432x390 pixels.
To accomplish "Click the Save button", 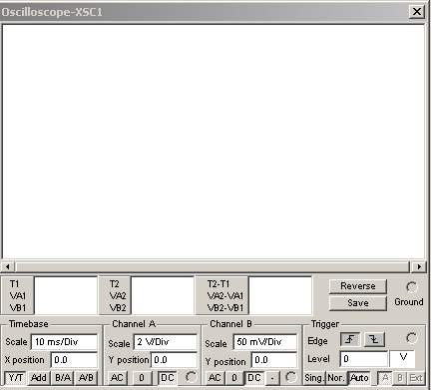I will (358, 303).
